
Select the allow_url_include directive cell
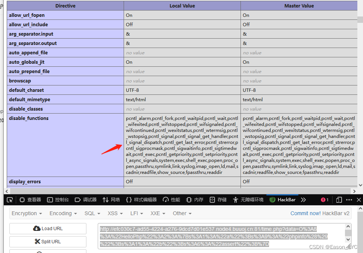click(65, 24)
